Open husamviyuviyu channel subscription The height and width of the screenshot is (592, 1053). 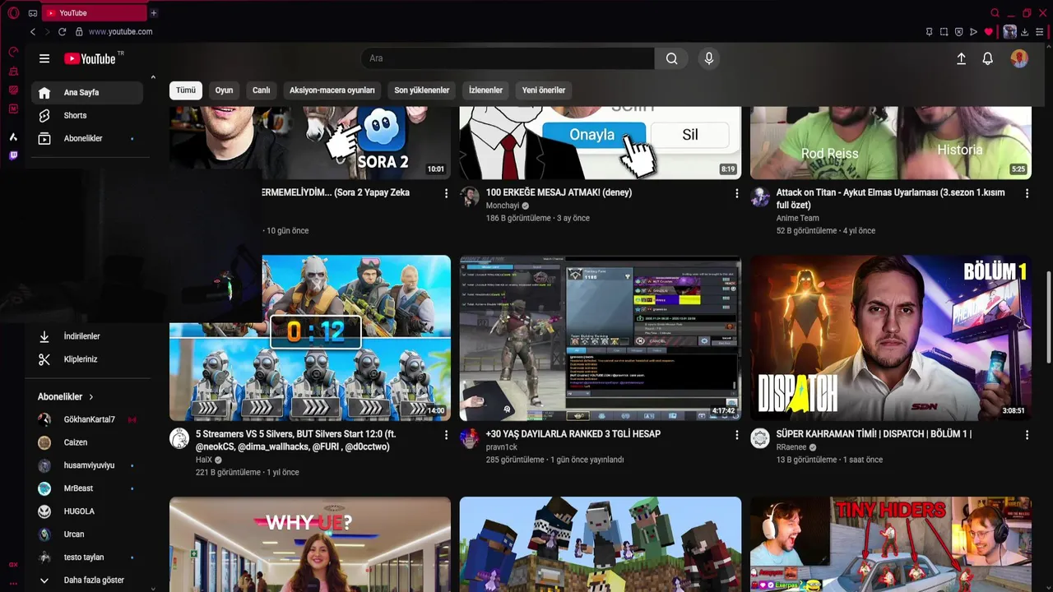(87, 465)
